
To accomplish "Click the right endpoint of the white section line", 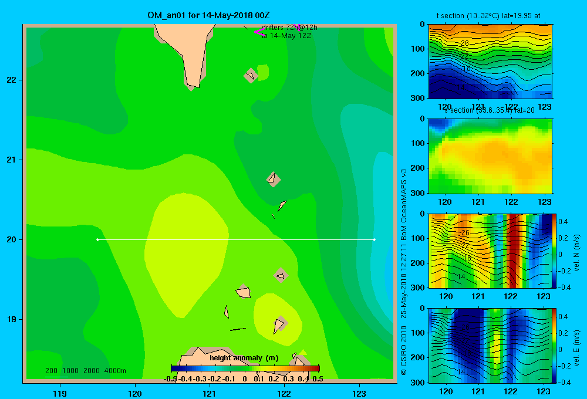I will [x=374, y=239].
